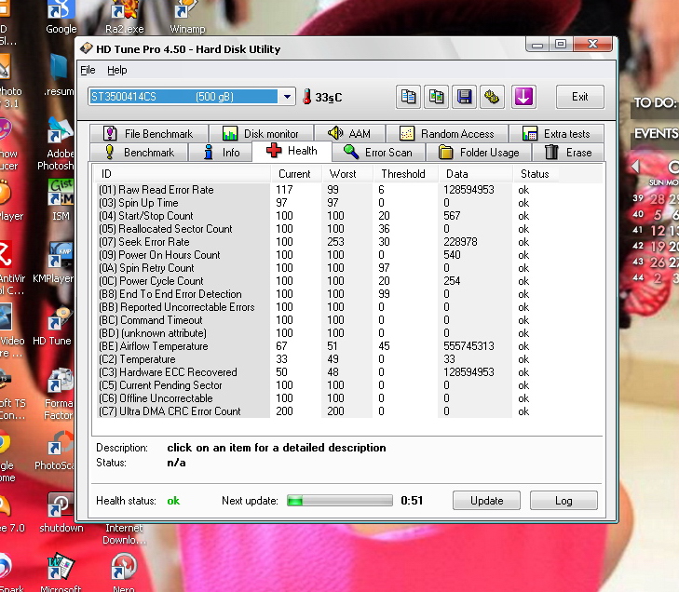The image size is (679, 592).
Task: Click the calendar widget previous month arrow
Action: pos(635,167)
